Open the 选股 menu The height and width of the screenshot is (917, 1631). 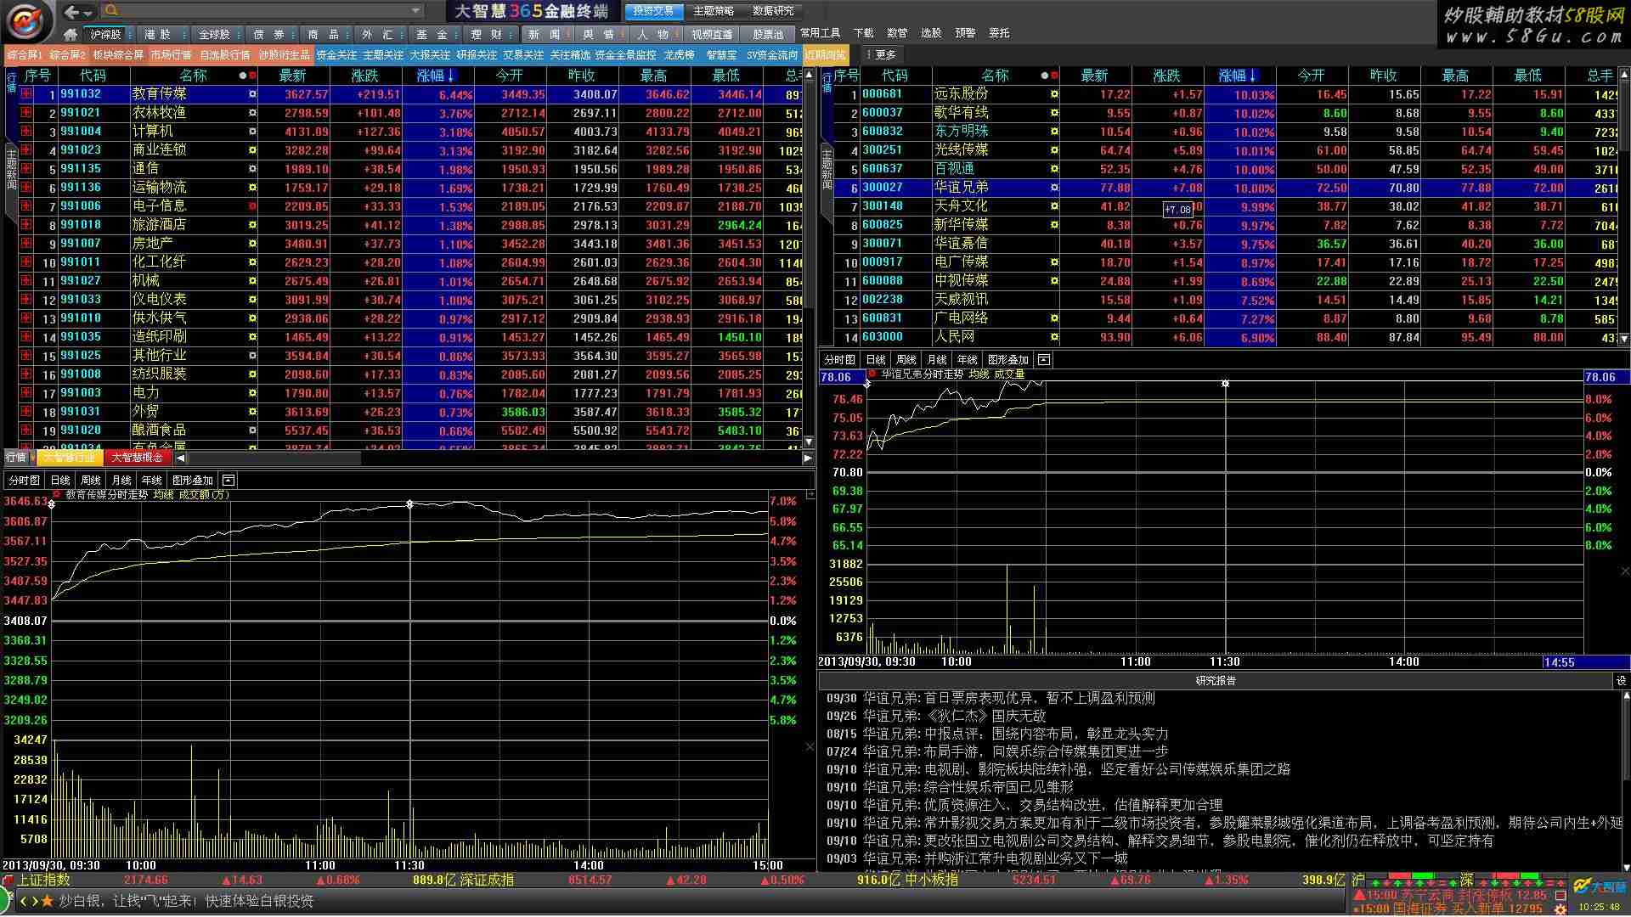click(931, 33)
